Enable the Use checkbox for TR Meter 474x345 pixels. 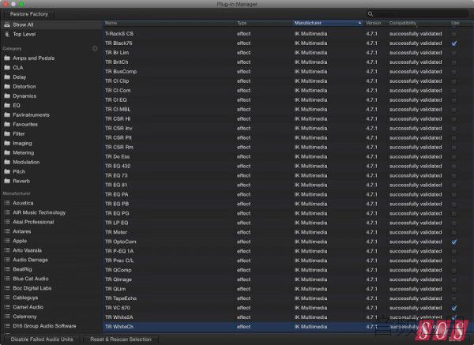point(453,232)
